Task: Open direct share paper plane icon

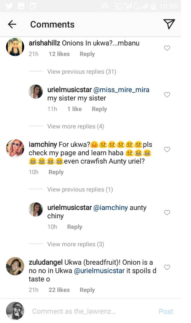Action: pos(169,24)
